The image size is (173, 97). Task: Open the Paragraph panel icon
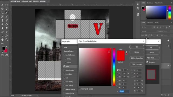(138, 8)
